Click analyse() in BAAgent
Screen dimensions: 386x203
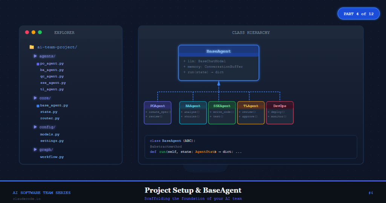click(190, 112)
